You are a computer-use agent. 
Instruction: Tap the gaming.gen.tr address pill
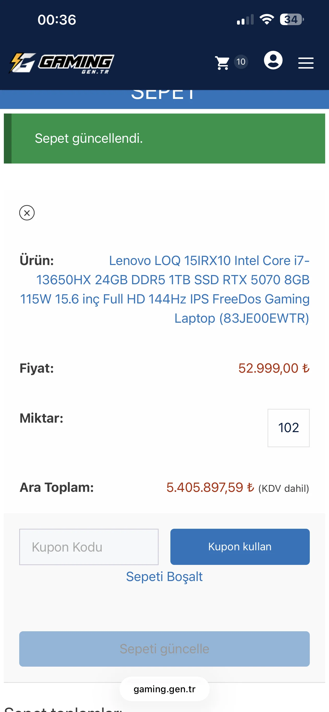tap(164, 689)
